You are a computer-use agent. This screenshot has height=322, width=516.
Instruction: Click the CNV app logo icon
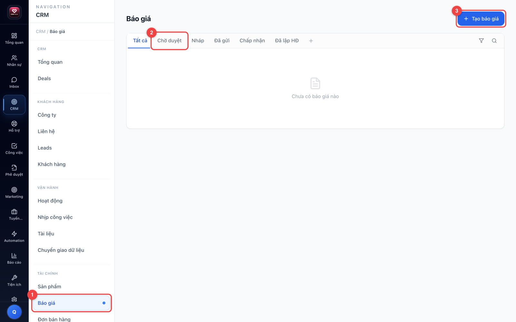(14, 12)
